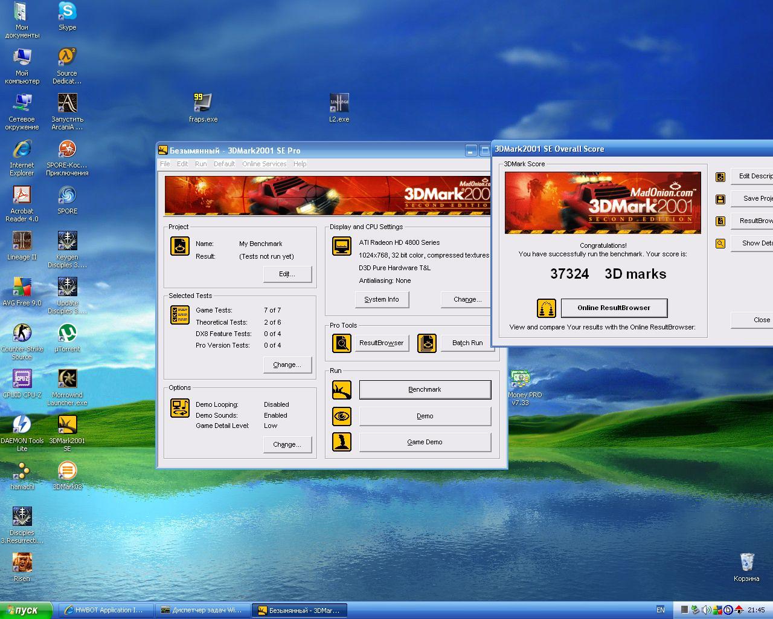Close the Overall Score dialog
The image size is (773, 619).
coord(752,320)
